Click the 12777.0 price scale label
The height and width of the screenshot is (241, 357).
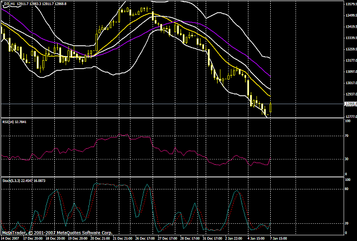point(351,117)
